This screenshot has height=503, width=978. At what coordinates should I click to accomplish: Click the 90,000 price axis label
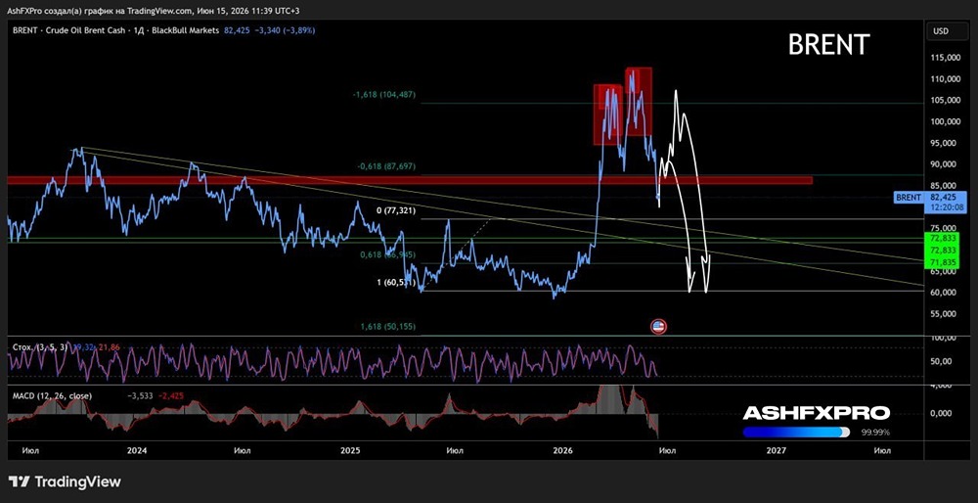click(x=945, y=164)
